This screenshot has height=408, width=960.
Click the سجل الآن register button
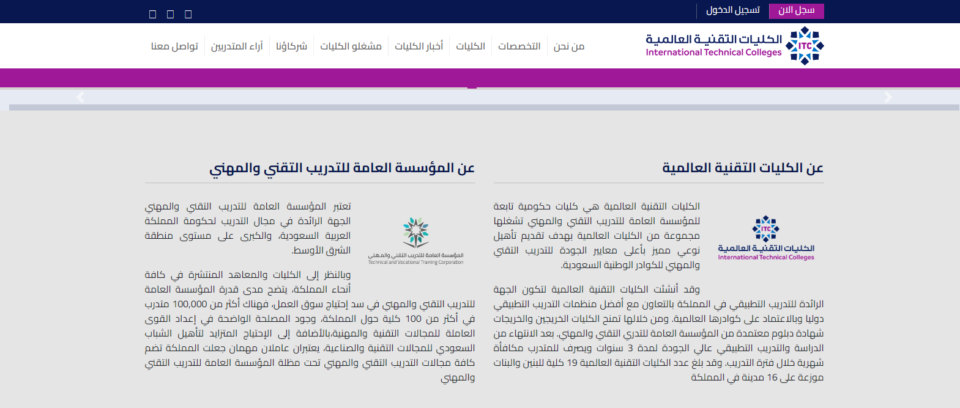(796, 10)
